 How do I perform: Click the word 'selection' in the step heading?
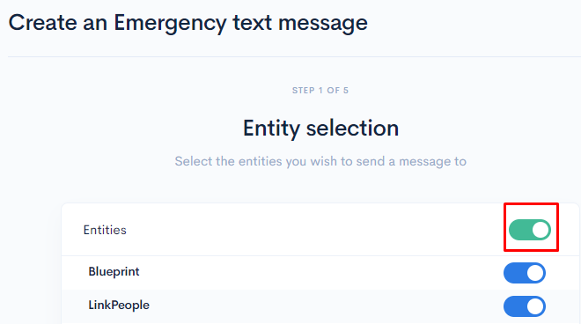[352, 129]
